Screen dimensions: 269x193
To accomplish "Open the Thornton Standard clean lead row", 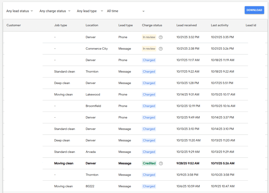I will pyautogui.click(x=92, y=72).
